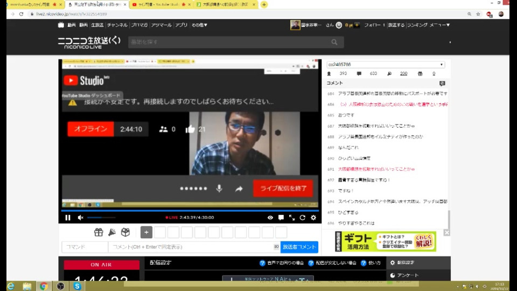Close the gift banner with X

(447, 233)
